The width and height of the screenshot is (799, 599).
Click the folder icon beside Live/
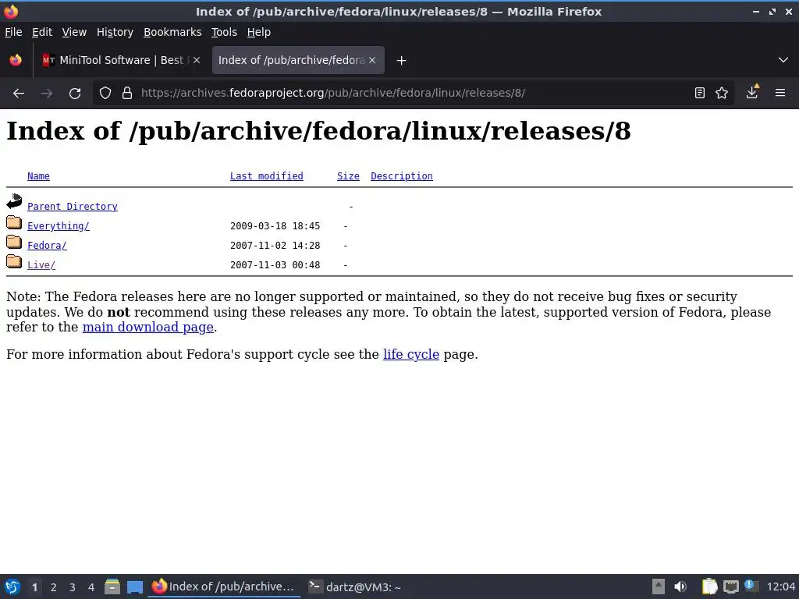14,261
